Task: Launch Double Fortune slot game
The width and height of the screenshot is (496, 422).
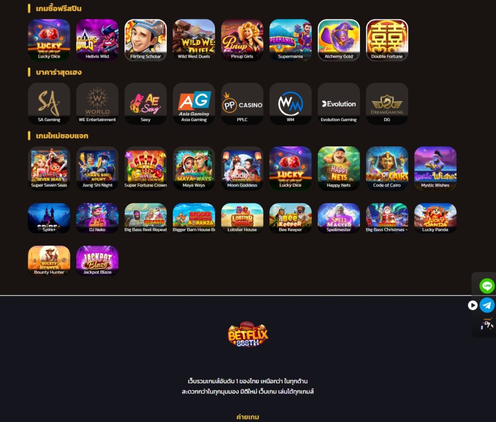Action: point(387,40)
